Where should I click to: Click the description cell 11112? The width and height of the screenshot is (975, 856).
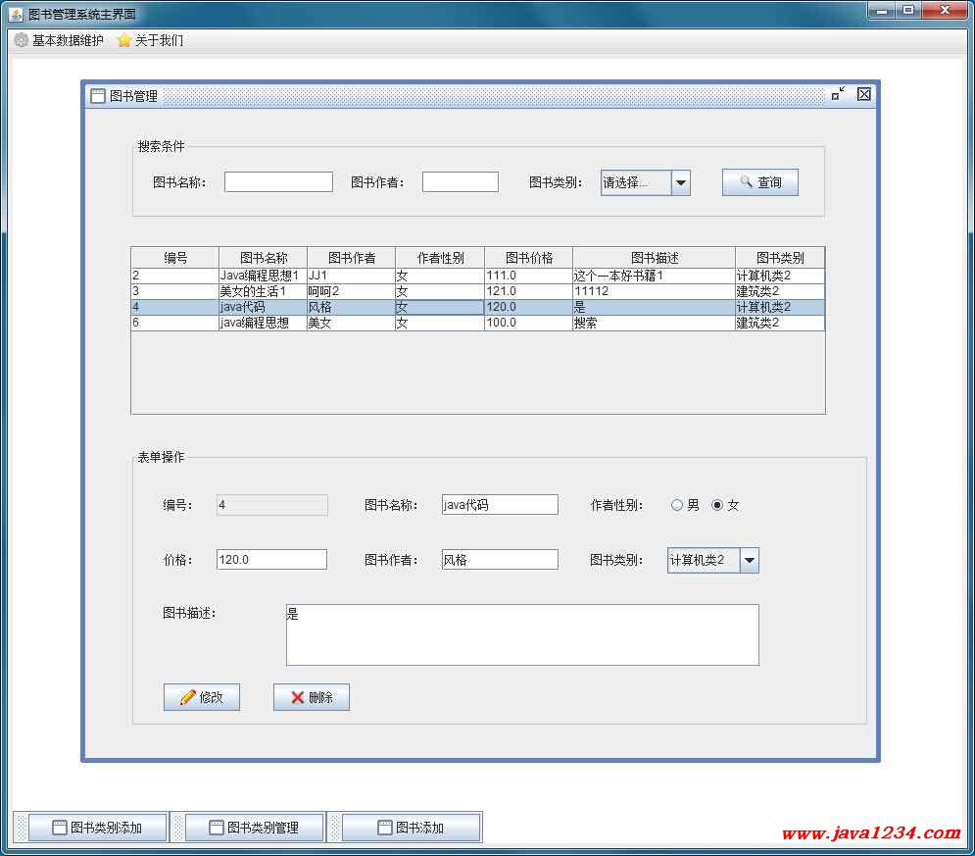655,291
